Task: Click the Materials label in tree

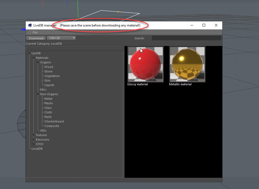Action: coord(42,58)
